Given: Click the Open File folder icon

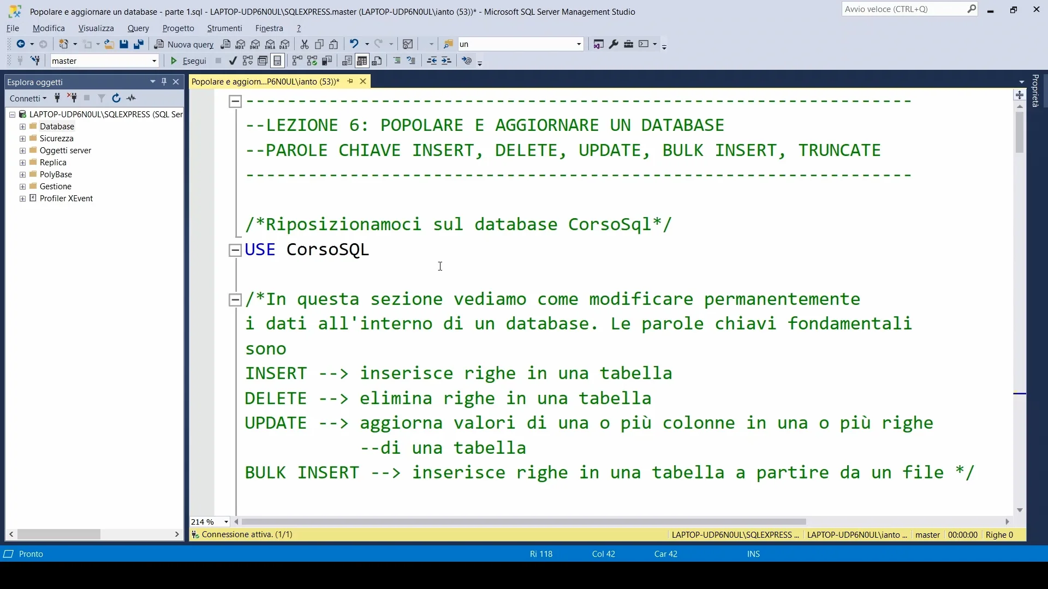Looking at the screenshot, I should pos(109,44).
